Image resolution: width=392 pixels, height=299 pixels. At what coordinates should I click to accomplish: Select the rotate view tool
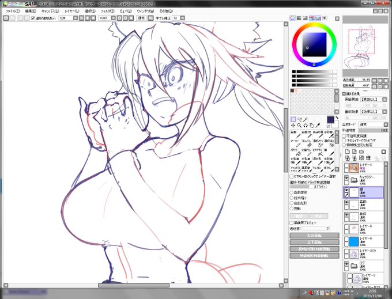click(x=306, y=126)
